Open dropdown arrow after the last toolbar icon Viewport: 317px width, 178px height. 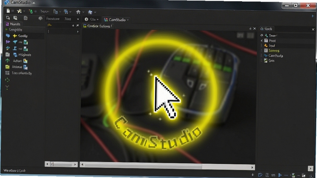[x=95, y=12]
